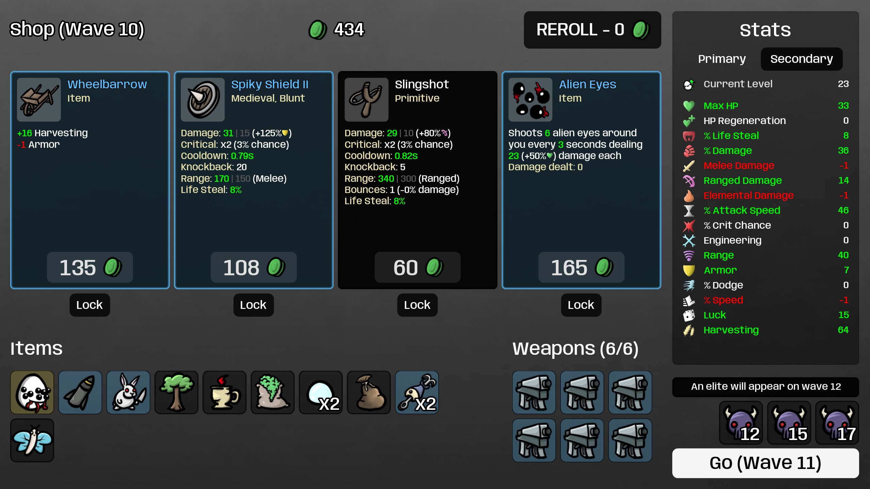Buy the Slingshot for 60
Image resolution: width=870 pixels, height=489 pixels.
click(417, 267)
